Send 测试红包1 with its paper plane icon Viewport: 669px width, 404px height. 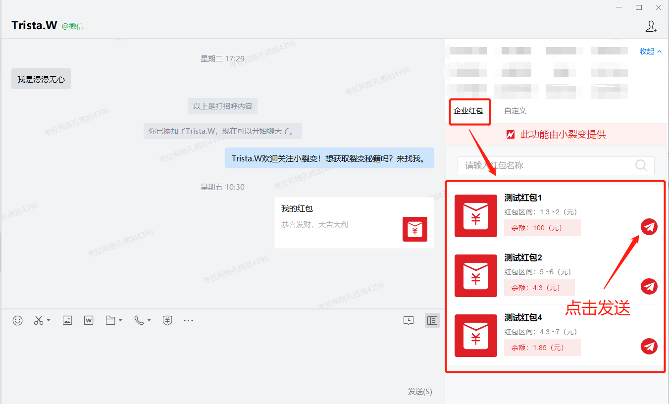click(x=649, y=227)
